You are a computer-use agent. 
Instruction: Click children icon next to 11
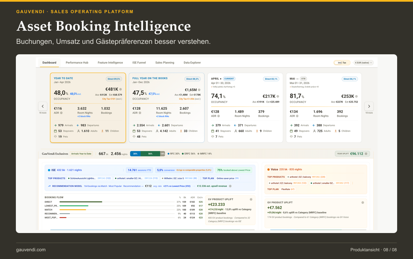point(102,131)
